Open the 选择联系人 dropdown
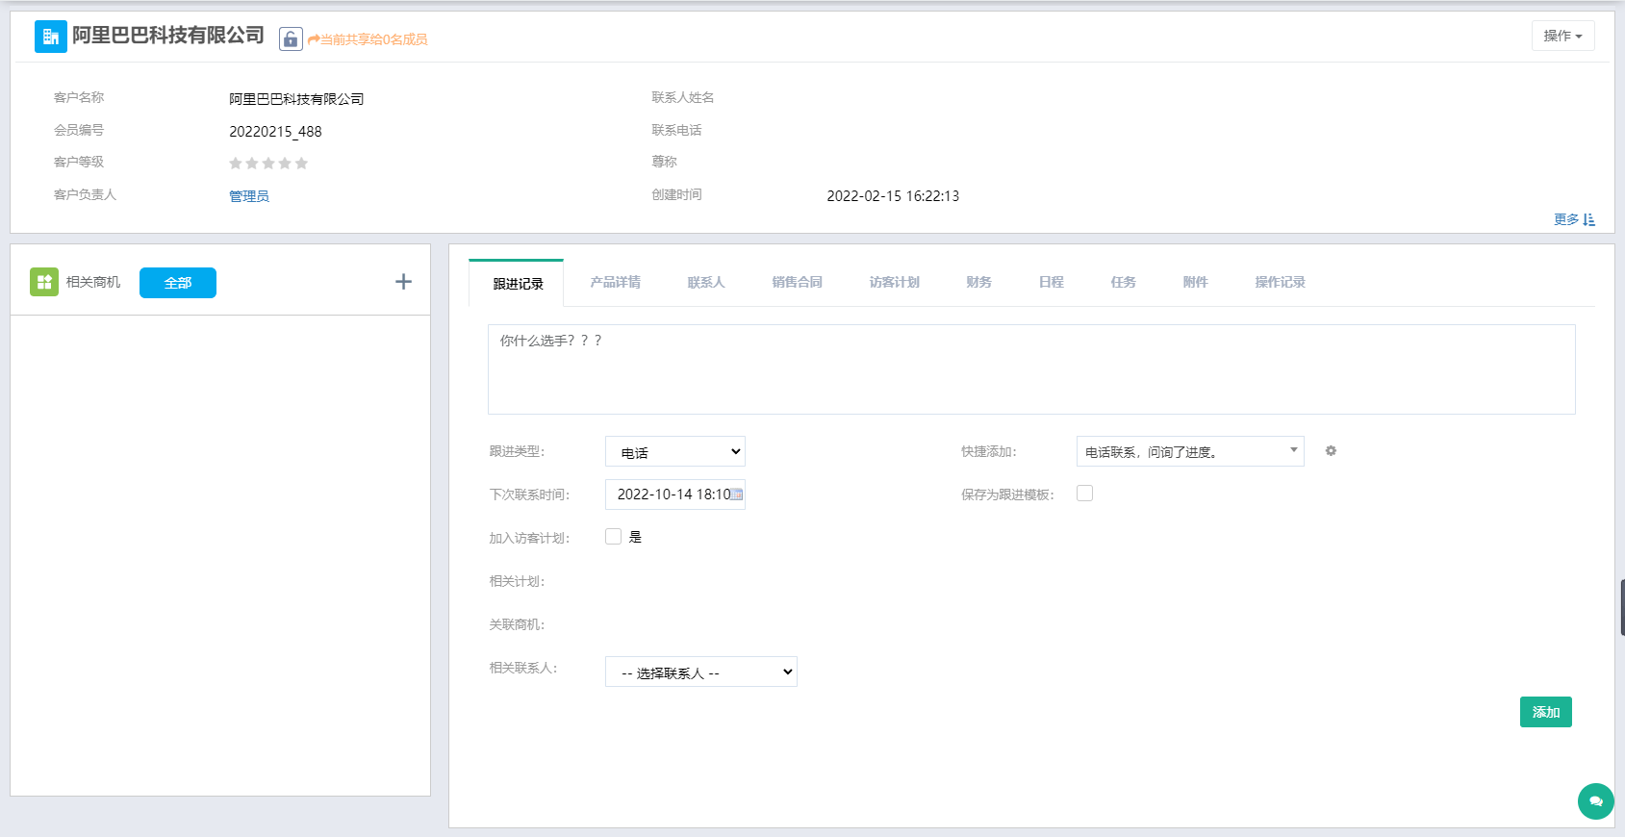1625x837 pixels. 701,672
